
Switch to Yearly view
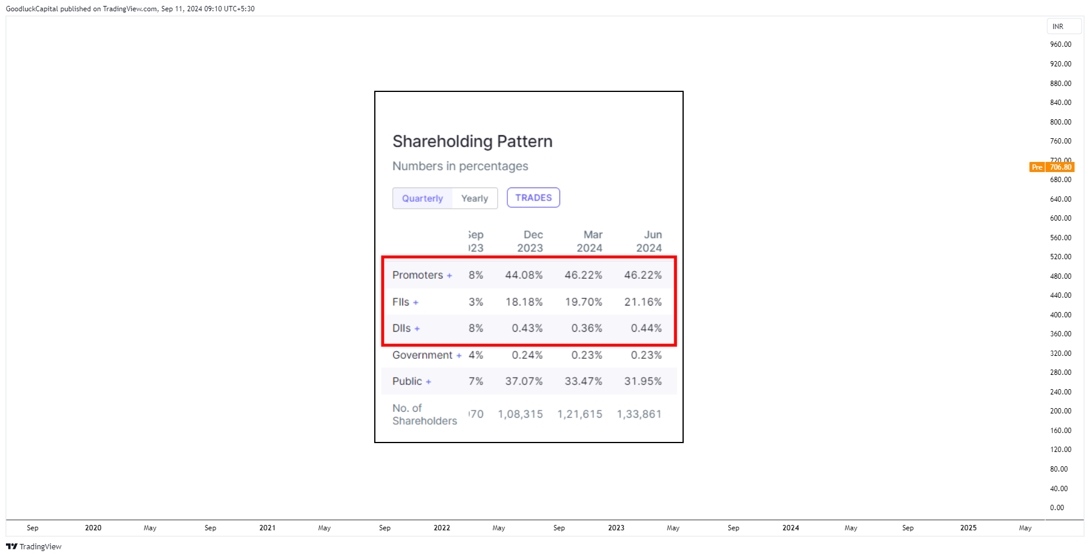tap(475, 198)
